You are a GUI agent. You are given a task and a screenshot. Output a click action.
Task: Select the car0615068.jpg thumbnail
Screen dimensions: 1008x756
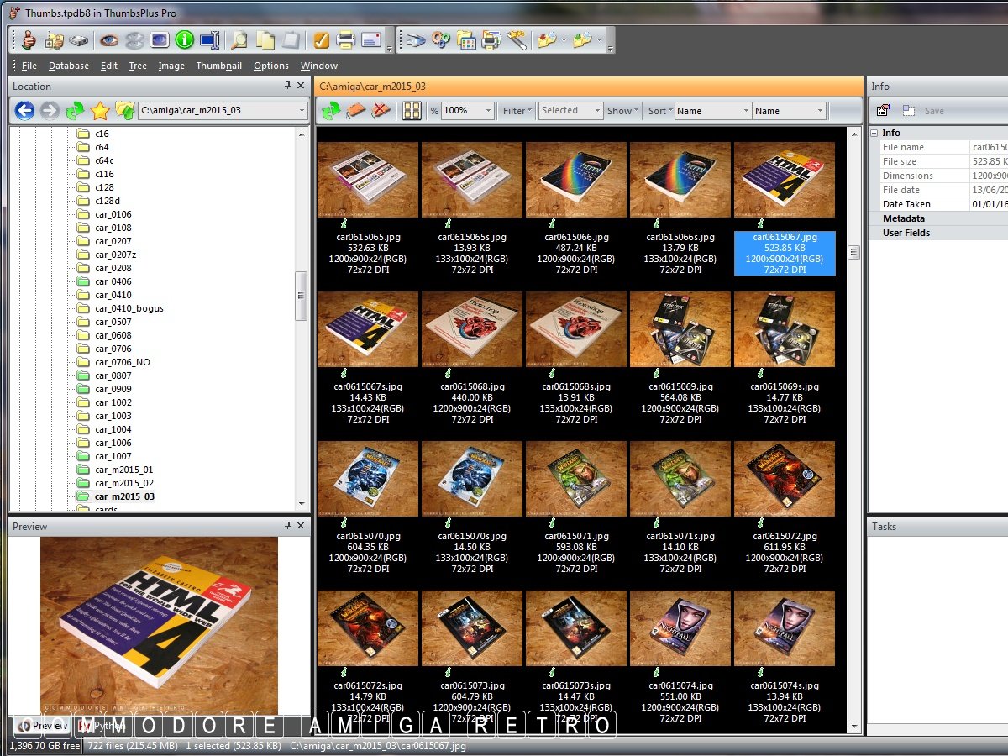coord(471,329)
